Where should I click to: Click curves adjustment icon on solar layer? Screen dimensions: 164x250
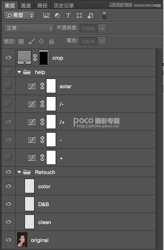32,86
